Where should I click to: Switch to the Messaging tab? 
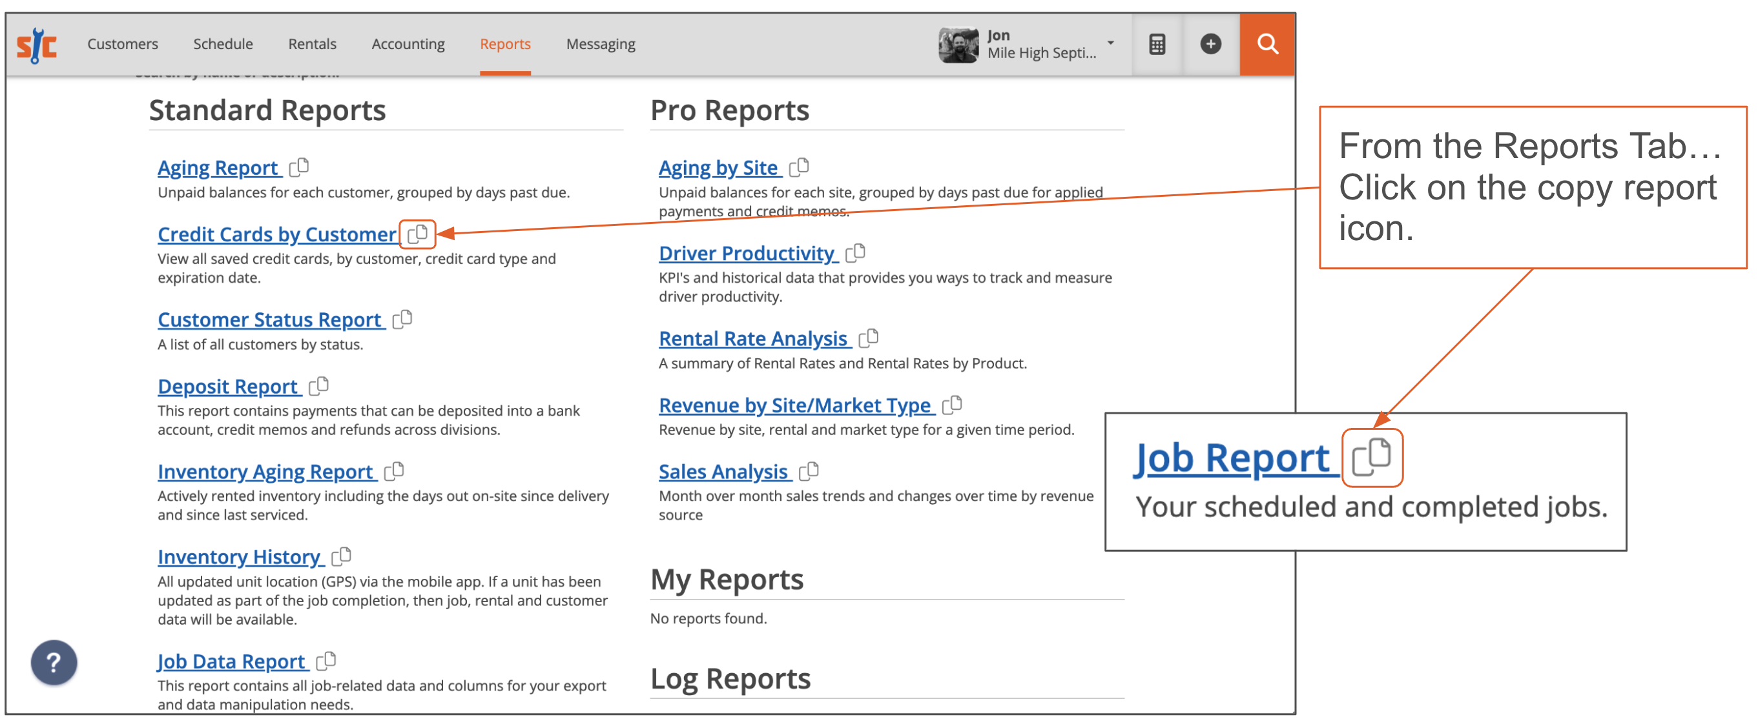click(600, 44)
